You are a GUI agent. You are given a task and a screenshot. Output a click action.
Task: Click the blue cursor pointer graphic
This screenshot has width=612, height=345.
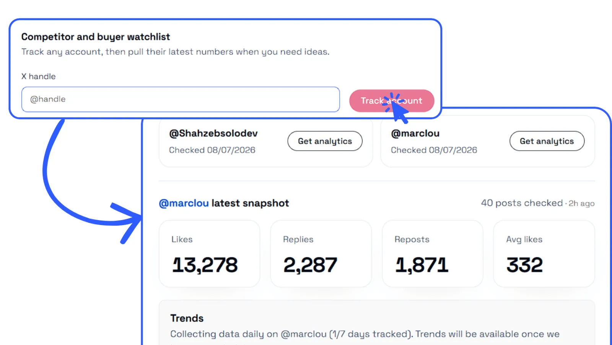pyautogui.click(x=396, y=108)
